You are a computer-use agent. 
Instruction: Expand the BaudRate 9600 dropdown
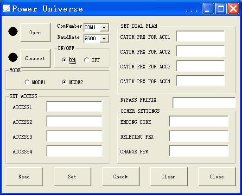click(104, 38)
